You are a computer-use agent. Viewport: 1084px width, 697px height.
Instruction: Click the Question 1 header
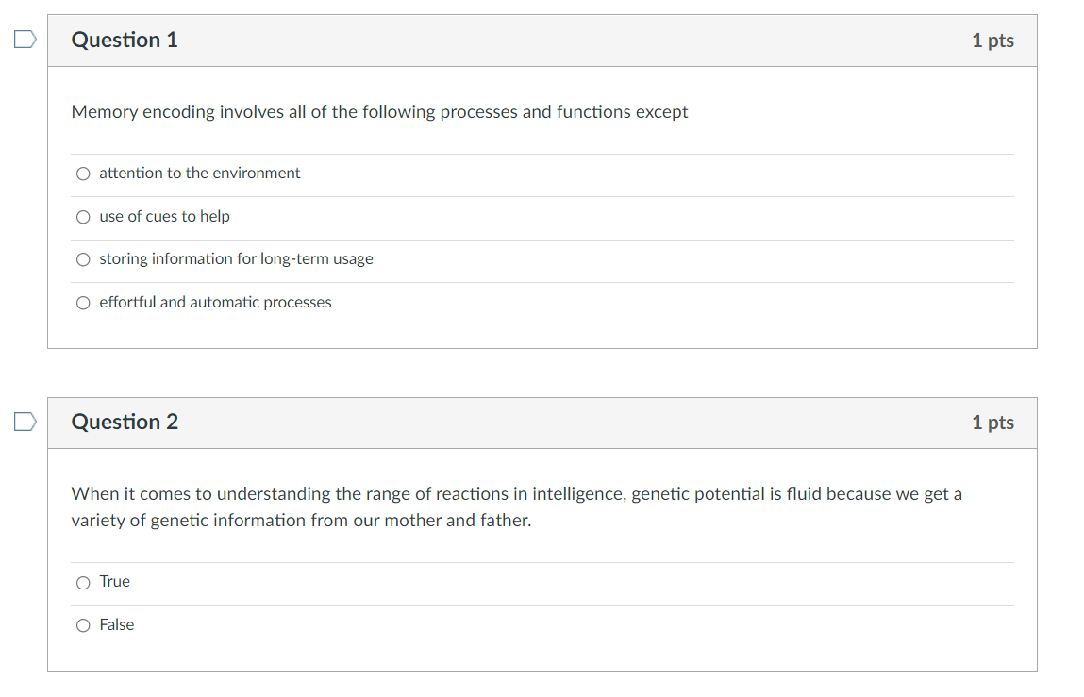coord(124,40)
